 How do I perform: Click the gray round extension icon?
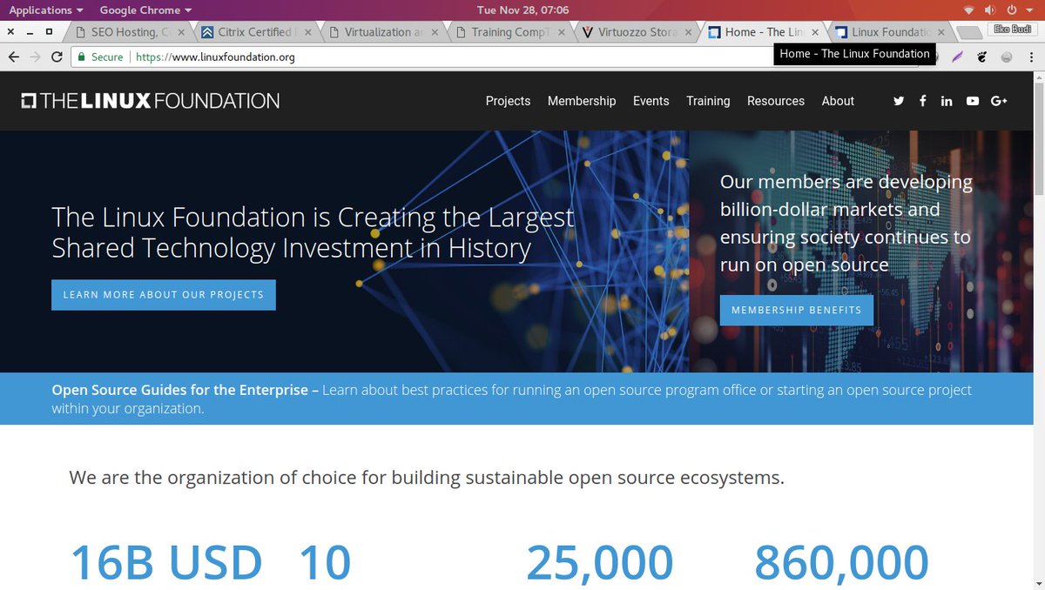pos(1007,57)
